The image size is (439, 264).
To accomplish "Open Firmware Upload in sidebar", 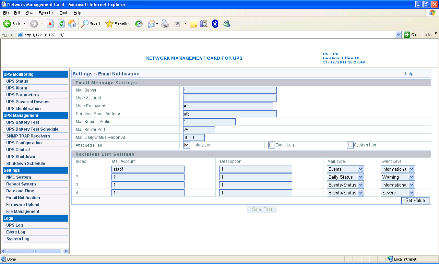I will (x=23, y=205).
